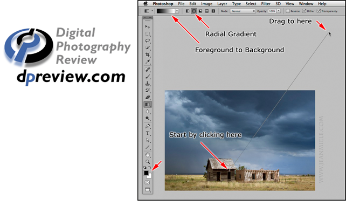The width and height of the screenshot is (346, 206).
Task: Select the Eyedropper tool
Action: pyautogui.click(x=148, y=61)
